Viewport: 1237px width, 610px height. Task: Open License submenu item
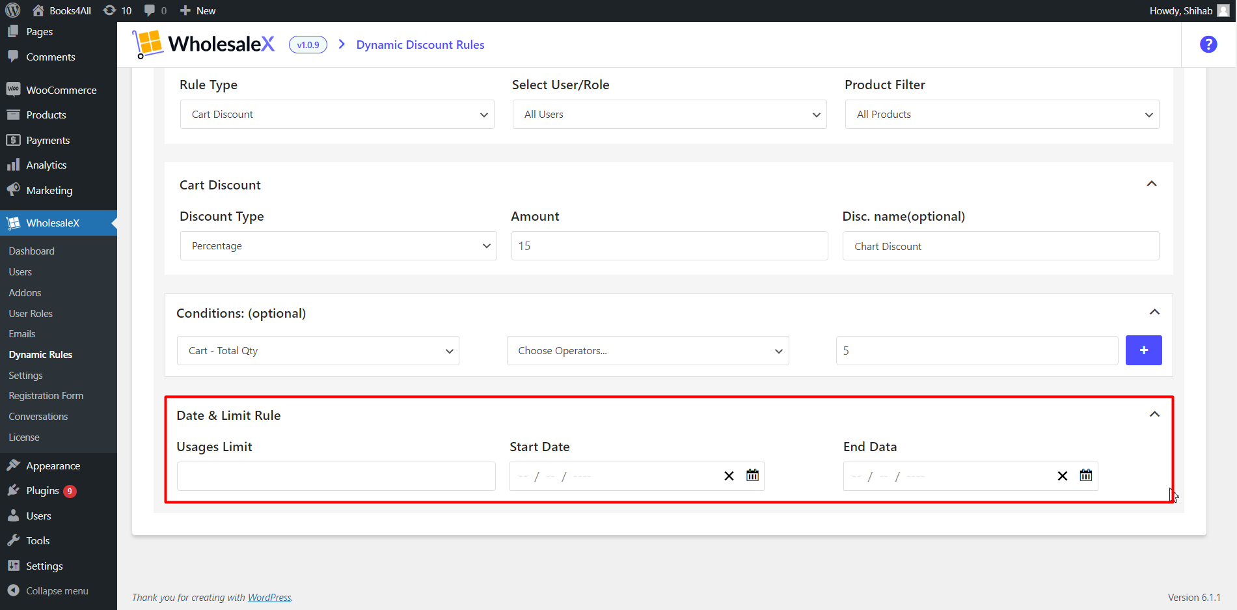pos(24,437)
